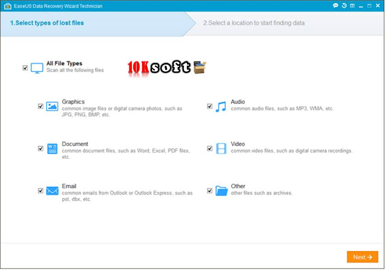This screenshot has height=270, width=386.
Task: Click 'common image files or digital camera photos' description
Action: [122, 111]
